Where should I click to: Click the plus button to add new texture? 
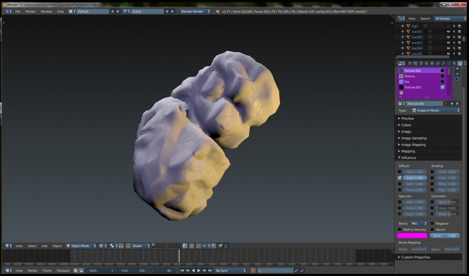452,104
